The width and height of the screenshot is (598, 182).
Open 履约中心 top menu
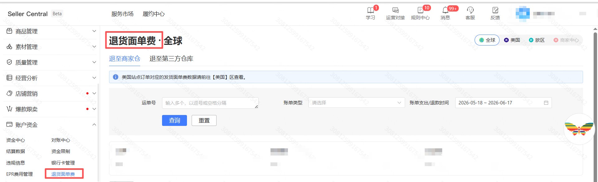click(154, 14)
